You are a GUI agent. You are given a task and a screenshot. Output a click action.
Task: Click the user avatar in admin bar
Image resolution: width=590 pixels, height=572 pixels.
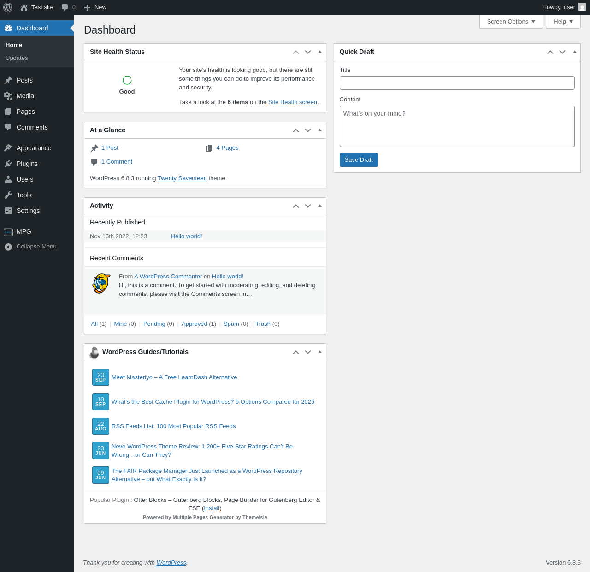582,7
